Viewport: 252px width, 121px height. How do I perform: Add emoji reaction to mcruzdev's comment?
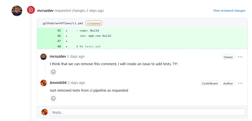[53, 72]
